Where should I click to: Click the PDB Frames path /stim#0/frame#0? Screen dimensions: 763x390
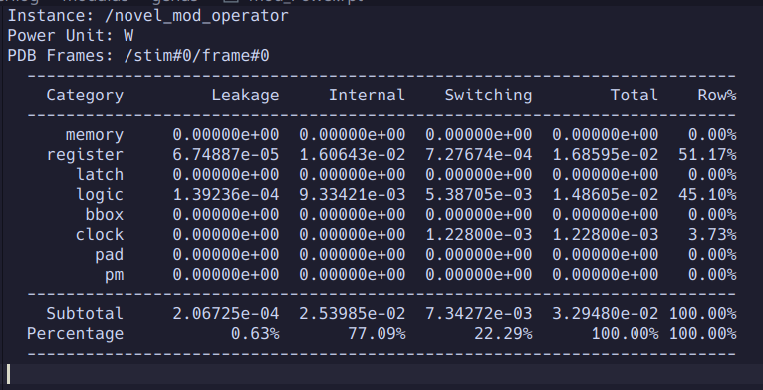click(196, 56)
